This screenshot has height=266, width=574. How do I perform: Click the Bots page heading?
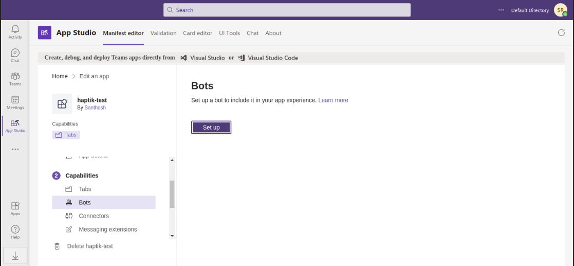[202, 86]
